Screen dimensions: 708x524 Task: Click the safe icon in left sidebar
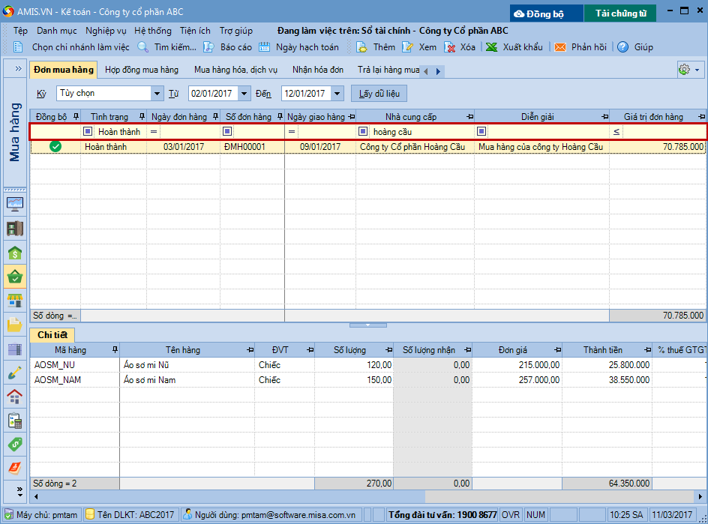click(15, 229)
